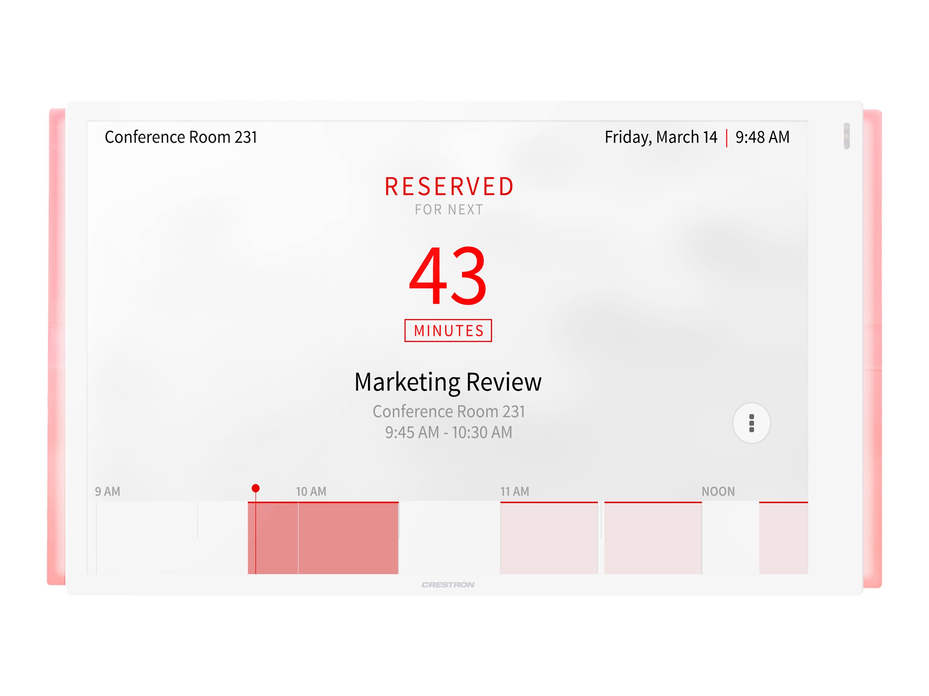
Task: Tap the large 43 minutes countdown
Action: (448, 276)
